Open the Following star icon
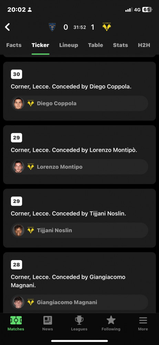The width and height of the screenshot is (159, 345). point(111,320)
